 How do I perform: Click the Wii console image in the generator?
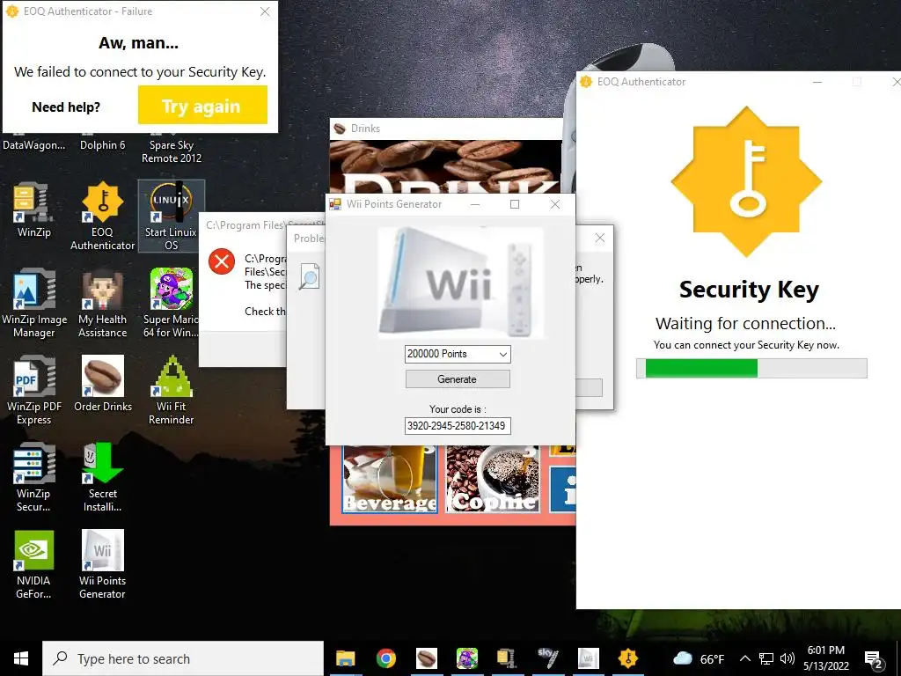pyautogui.click(x=461, y=283)
